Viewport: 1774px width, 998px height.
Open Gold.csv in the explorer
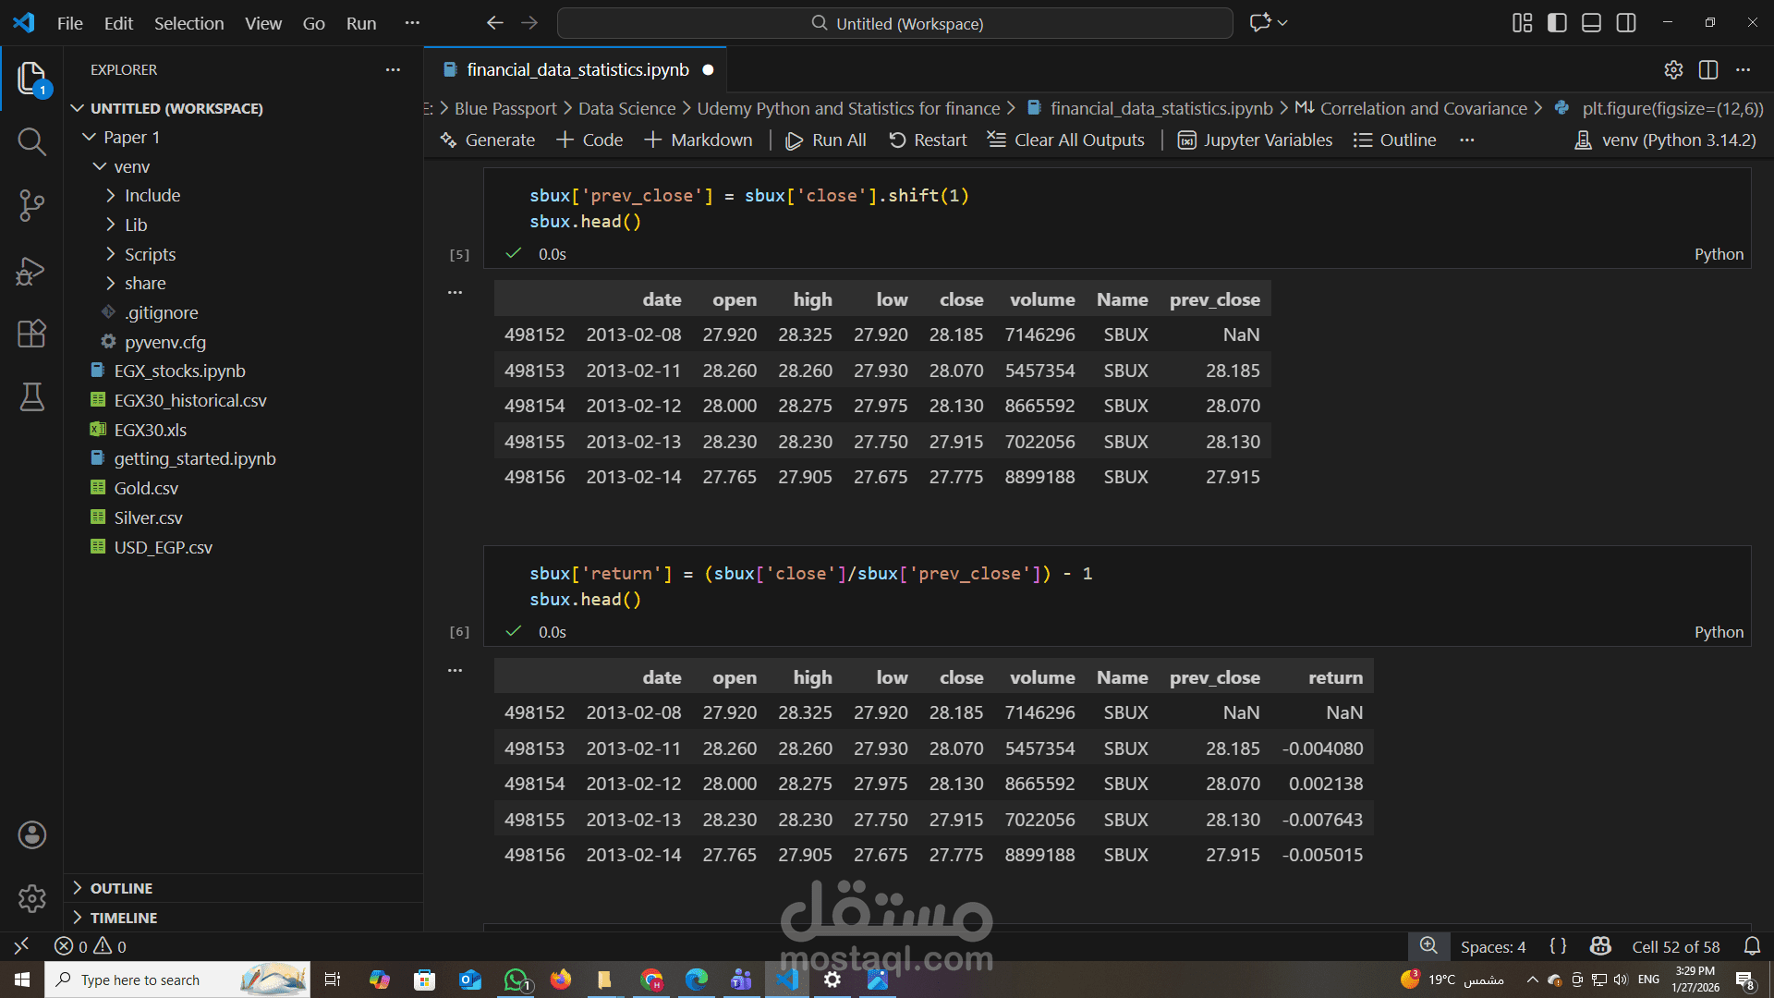tap(146, 489)
